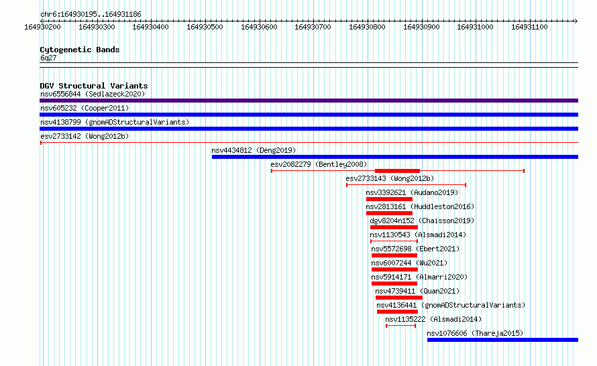Select the nsv605232 (Cooper2011) variant label
597x366 pixels.
[85, 108]
